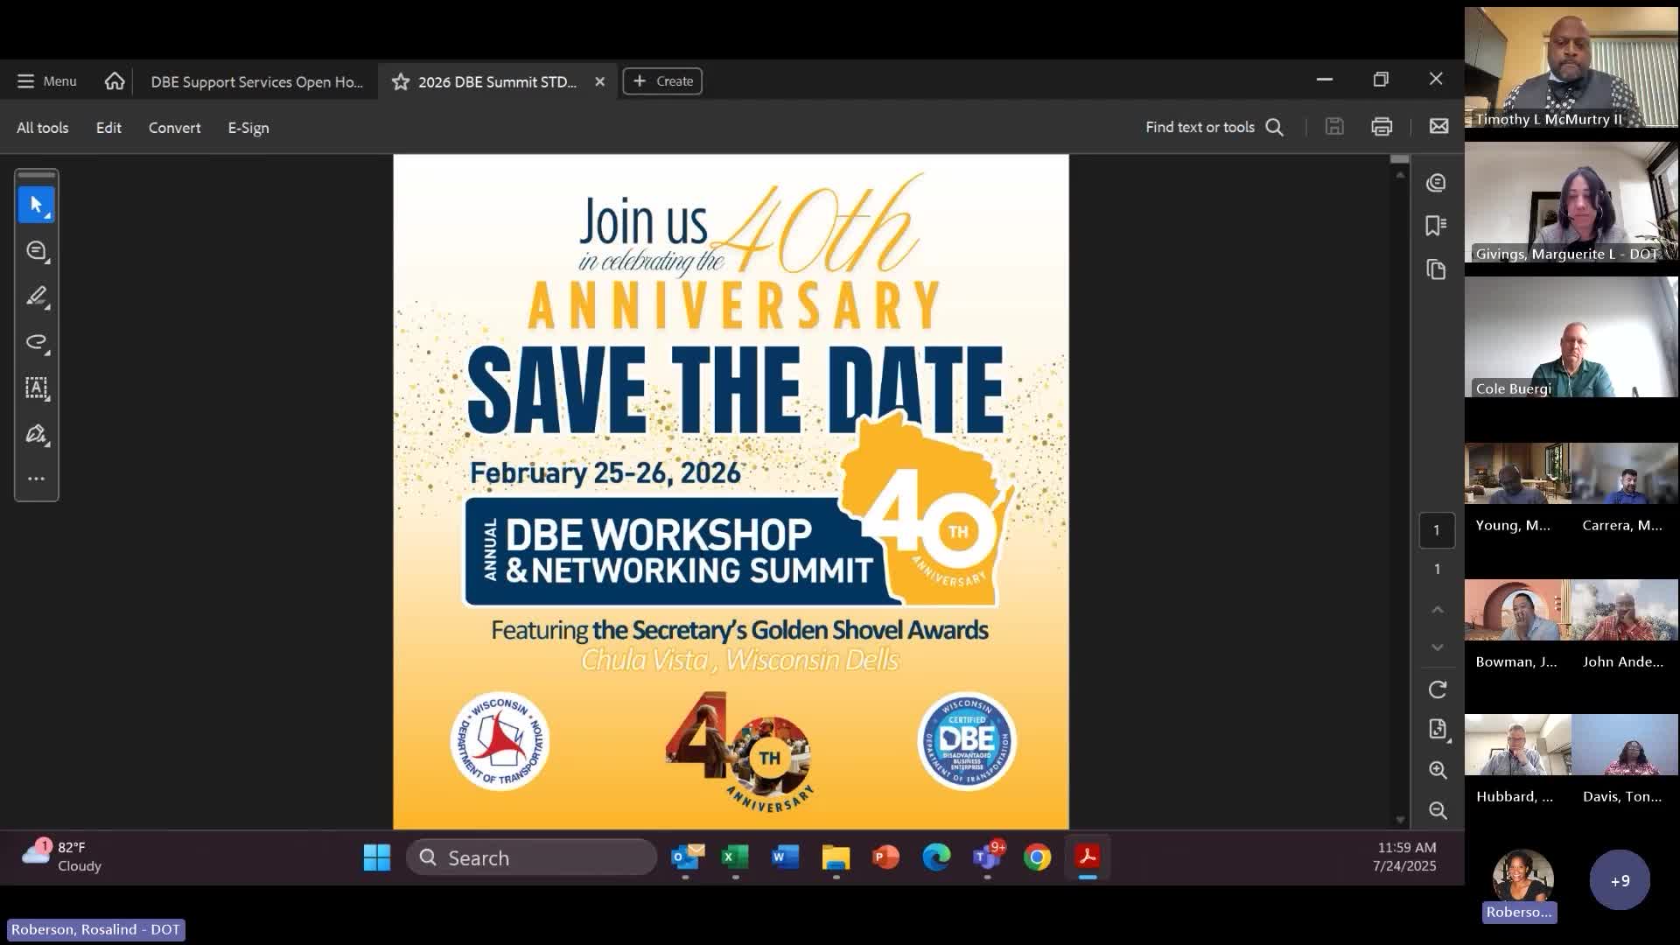The width and height of the screenshot is (1680, 945).
Task: Show the +9 more participants
Action: coord(1620,880)
